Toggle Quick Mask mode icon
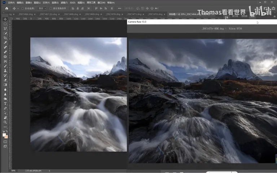This screenshot has height=173, width=277. pyautogui.click(x=5, y=142)
